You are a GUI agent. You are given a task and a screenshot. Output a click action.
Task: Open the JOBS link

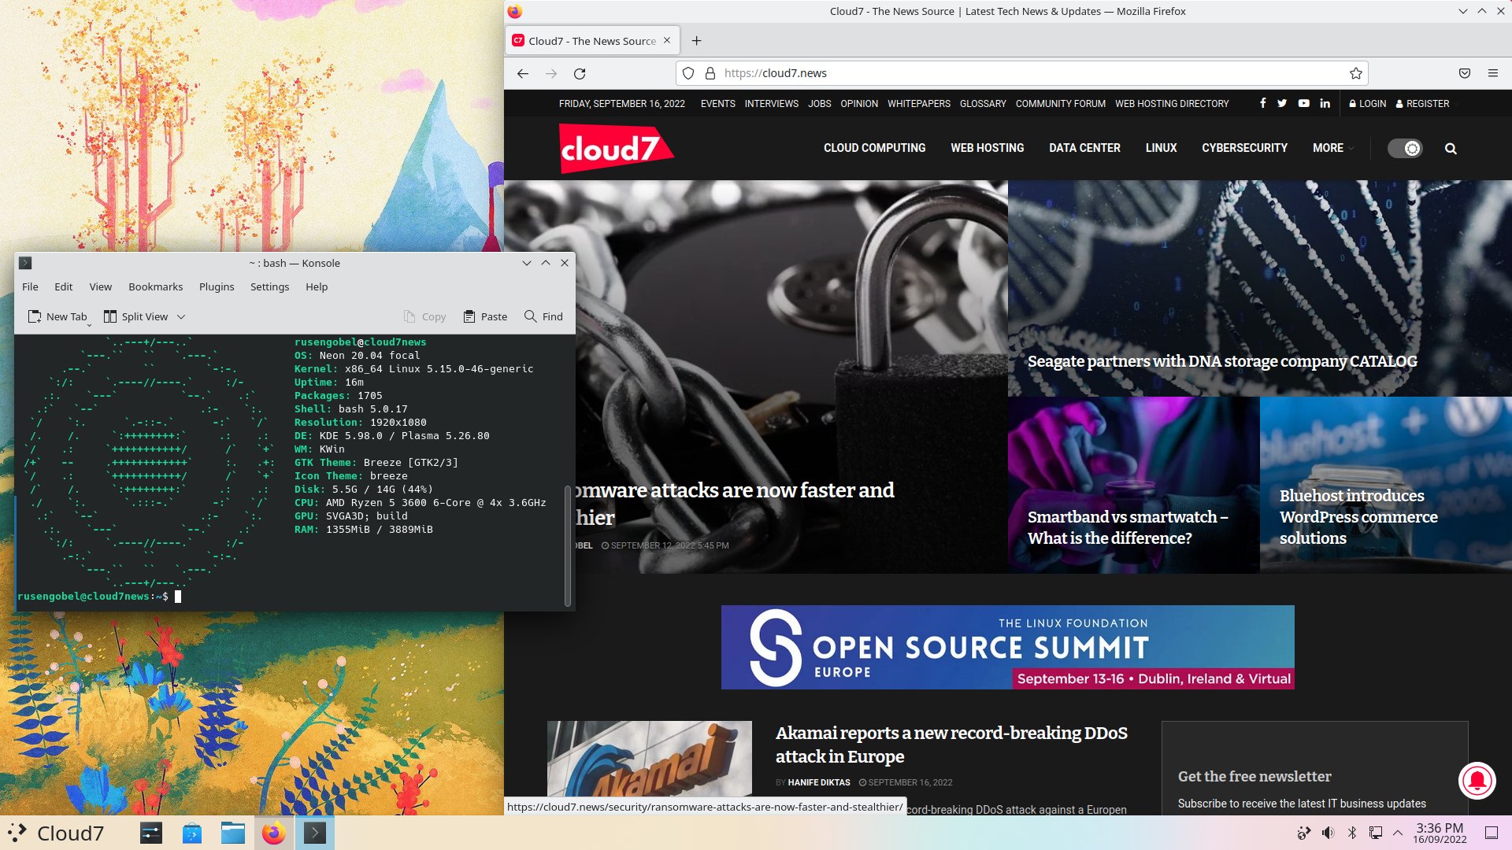(820, 104)
